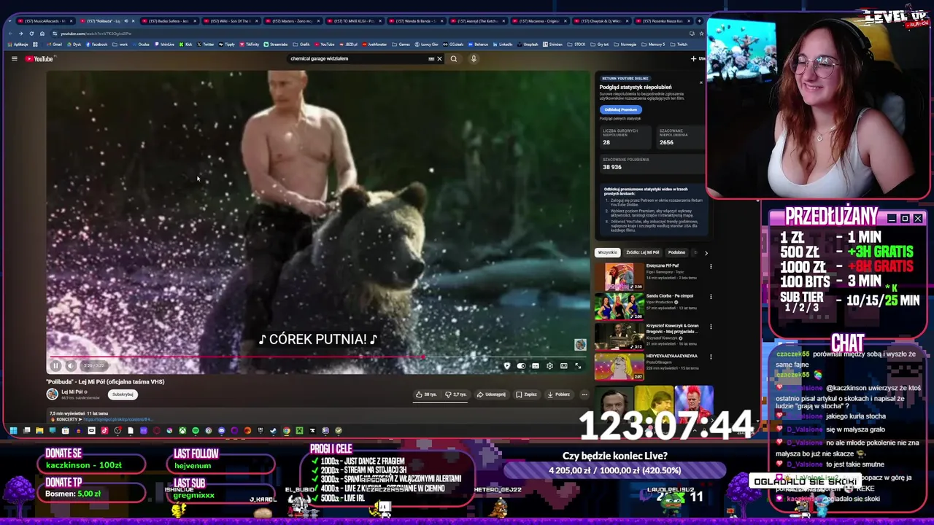Image resolution: width=934 pixels, height=525 pixels.
Task: Subscribe with the Subskrybuj button
Action: tap(123, 394)
